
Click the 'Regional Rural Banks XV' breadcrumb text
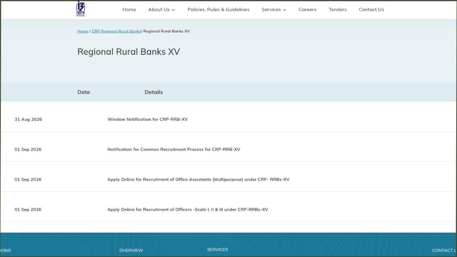[166, 31]
